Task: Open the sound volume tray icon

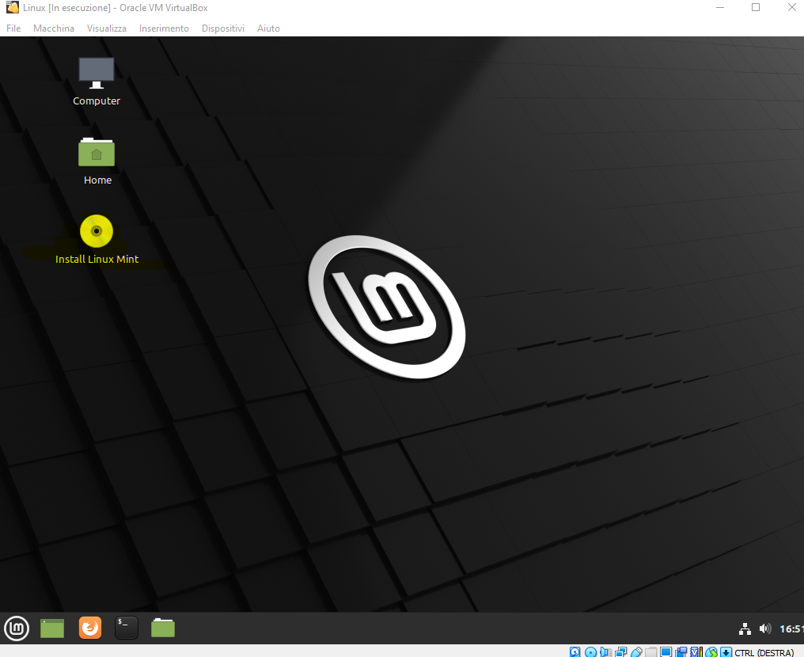Action: coord(765,629)
